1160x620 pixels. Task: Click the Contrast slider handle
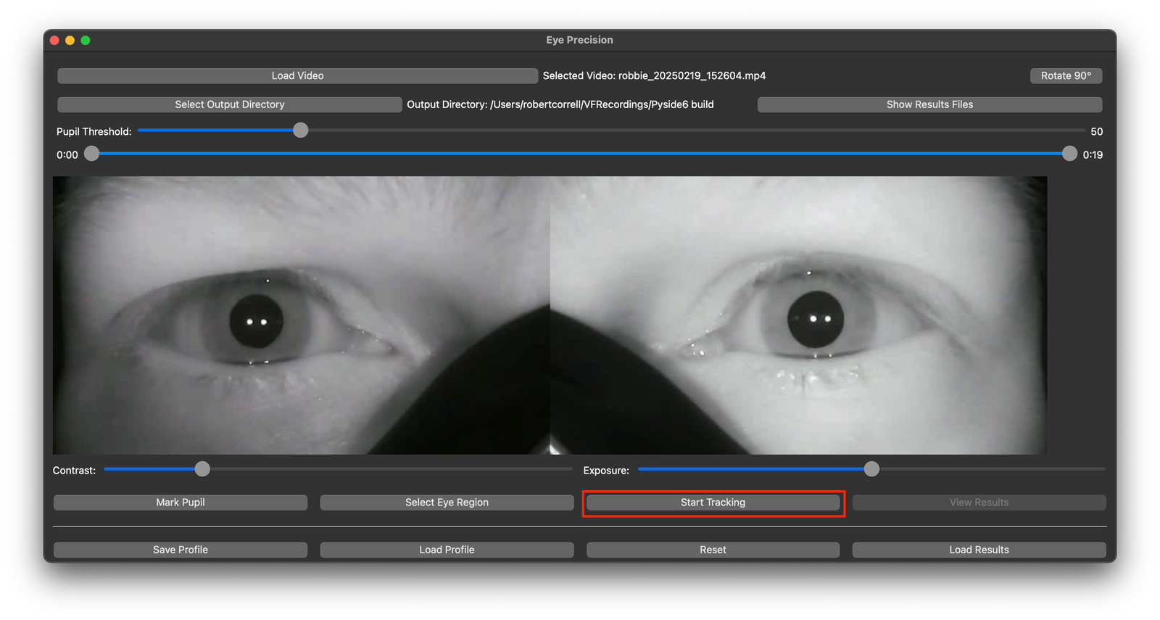click(202, 469)
